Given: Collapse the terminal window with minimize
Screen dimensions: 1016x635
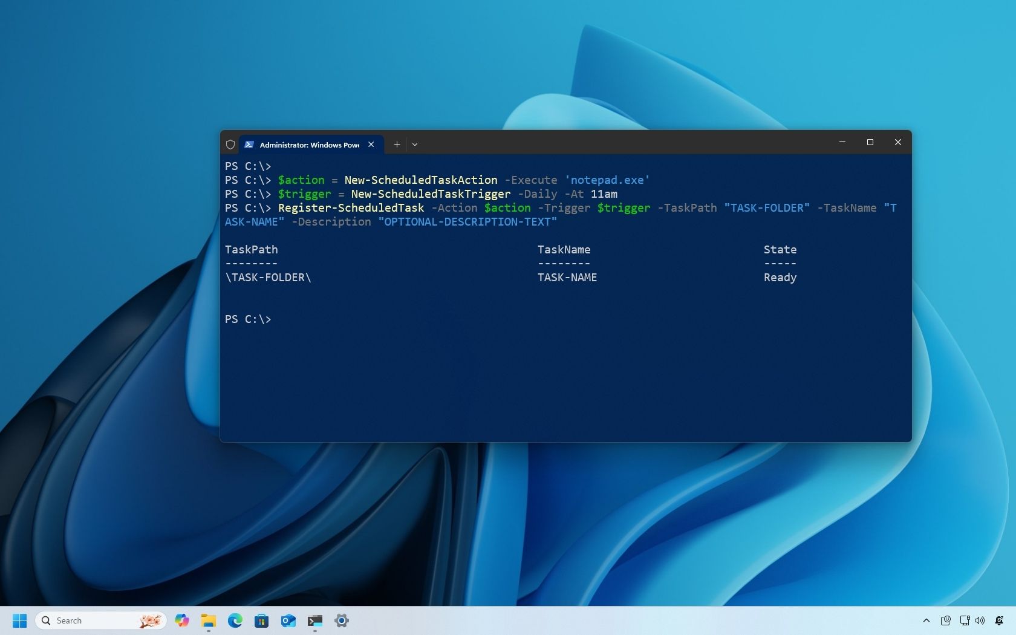Looking at the screenshot, I should [842, 143].
